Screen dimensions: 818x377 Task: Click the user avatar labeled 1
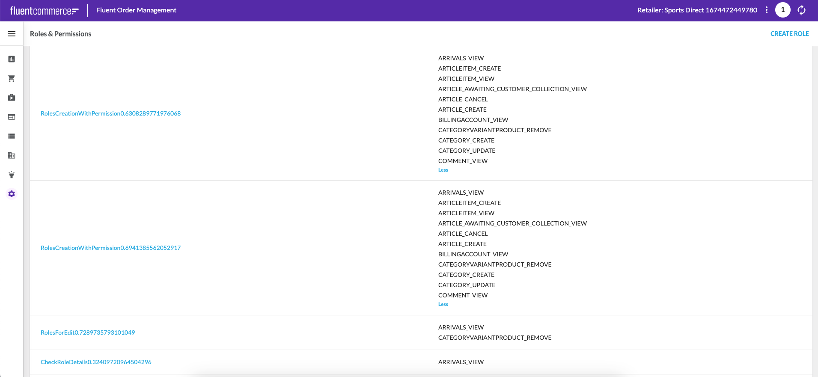point(782,10)
